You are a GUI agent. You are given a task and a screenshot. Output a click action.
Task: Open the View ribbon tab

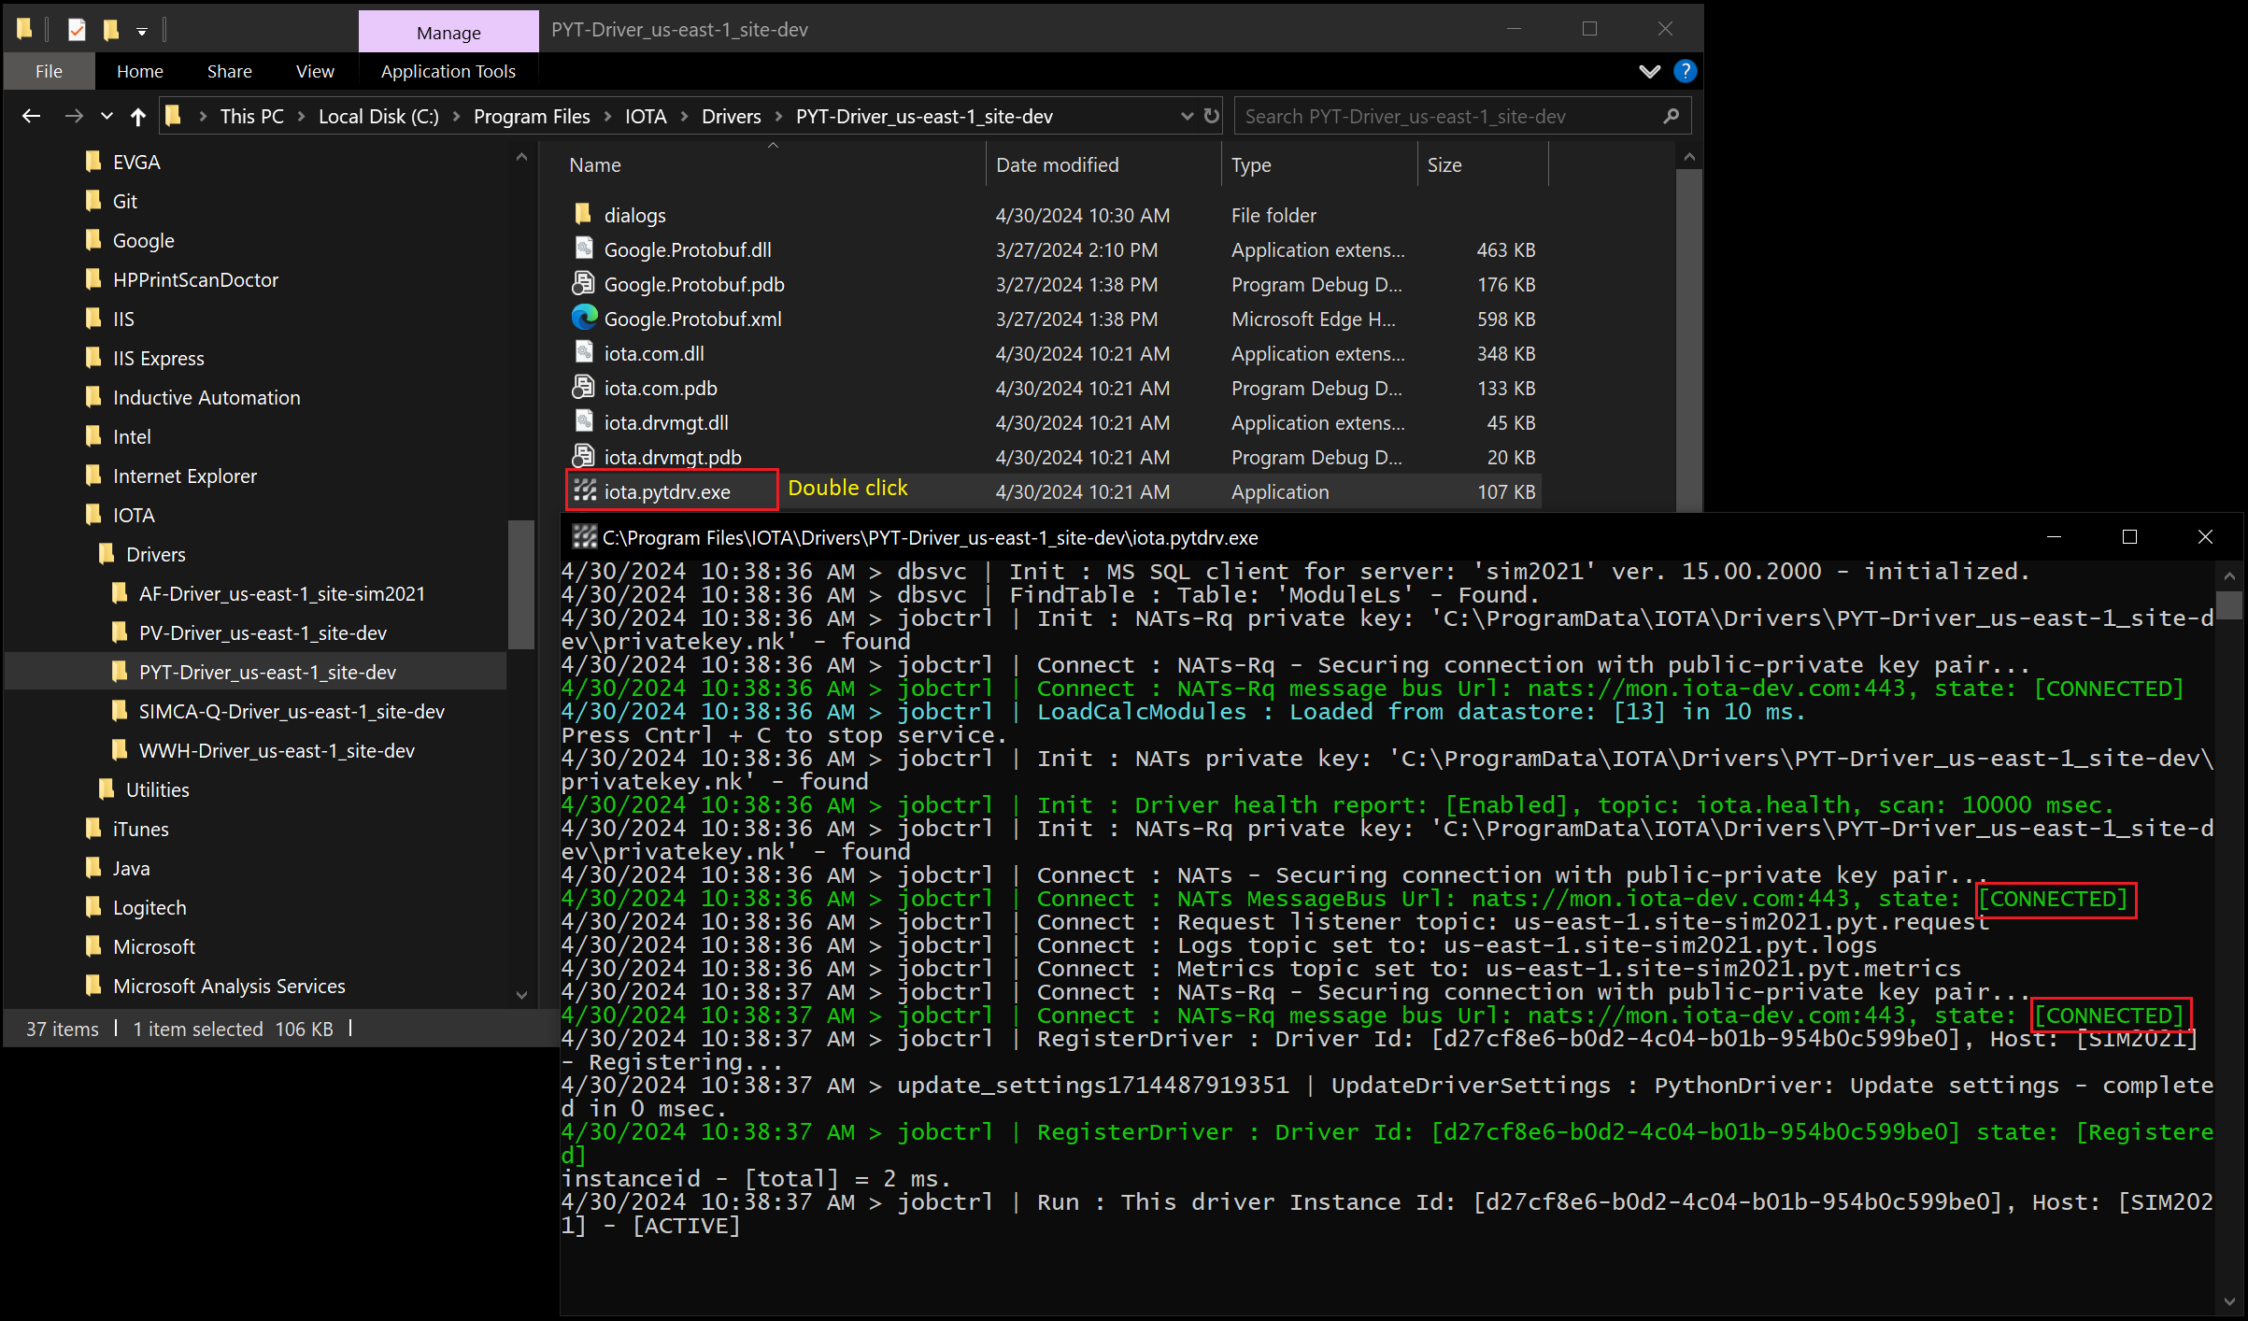[x=315, y=71]
